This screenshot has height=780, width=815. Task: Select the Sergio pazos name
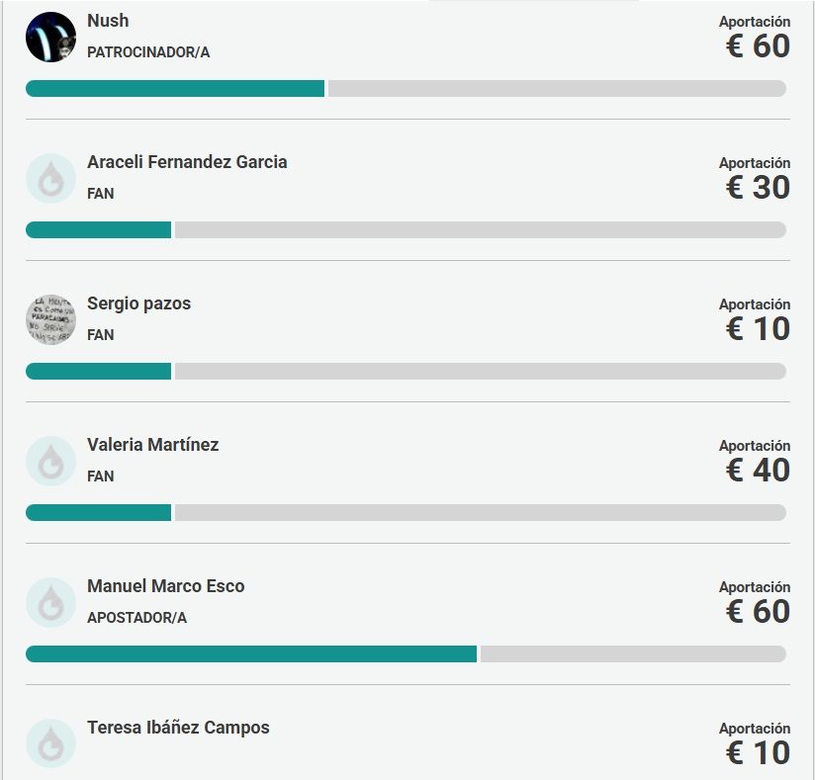pyautogui.click(x=138, y=303)
